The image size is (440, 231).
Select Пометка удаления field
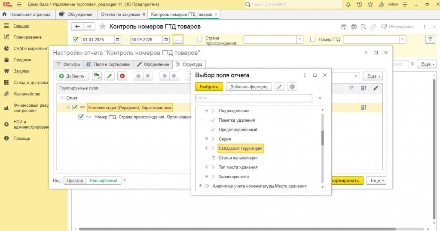pos(237,120)
